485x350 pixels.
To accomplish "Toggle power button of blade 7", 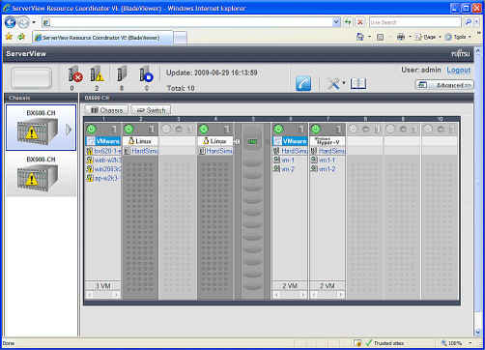I will point(316,130).
